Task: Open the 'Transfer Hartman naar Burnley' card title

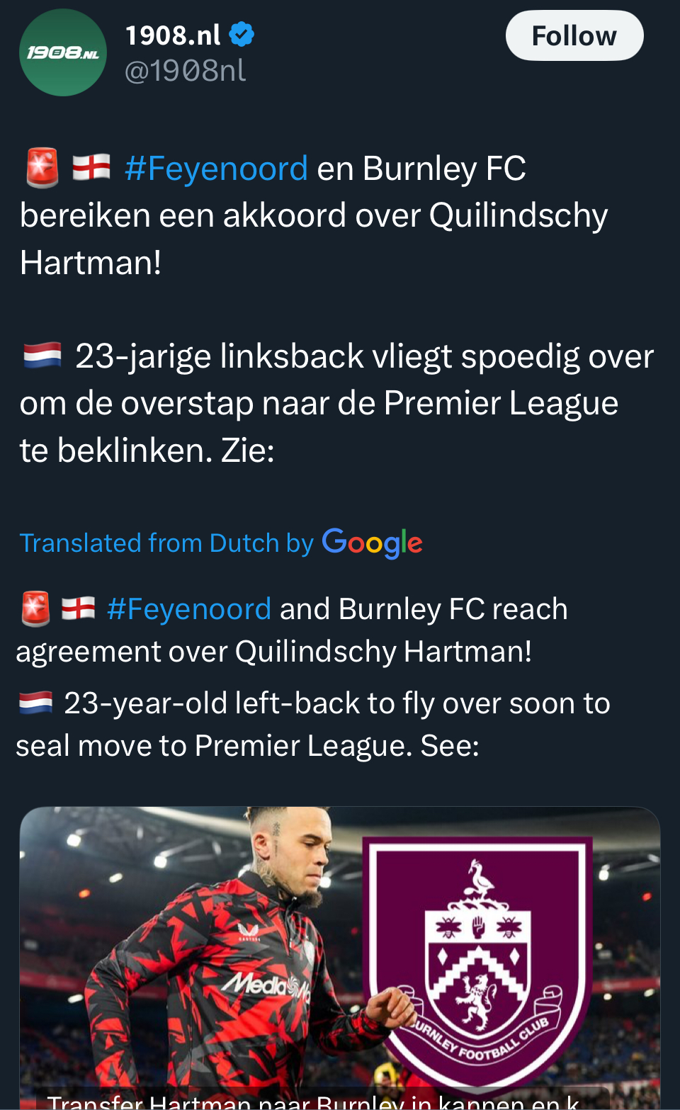Action: [315, 1101]
